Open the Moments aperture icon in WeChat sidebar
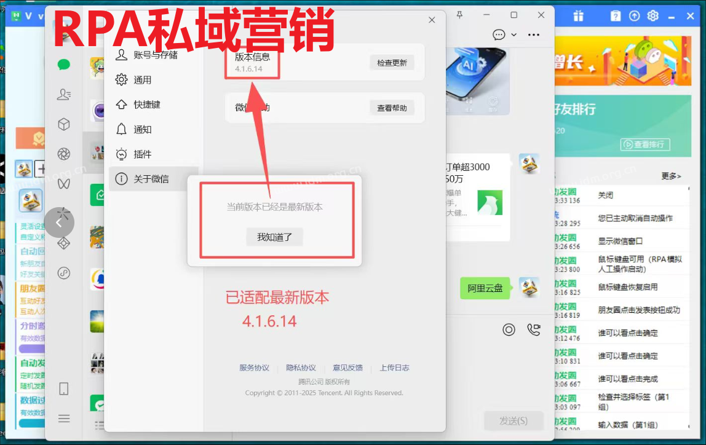 (64, 154)
